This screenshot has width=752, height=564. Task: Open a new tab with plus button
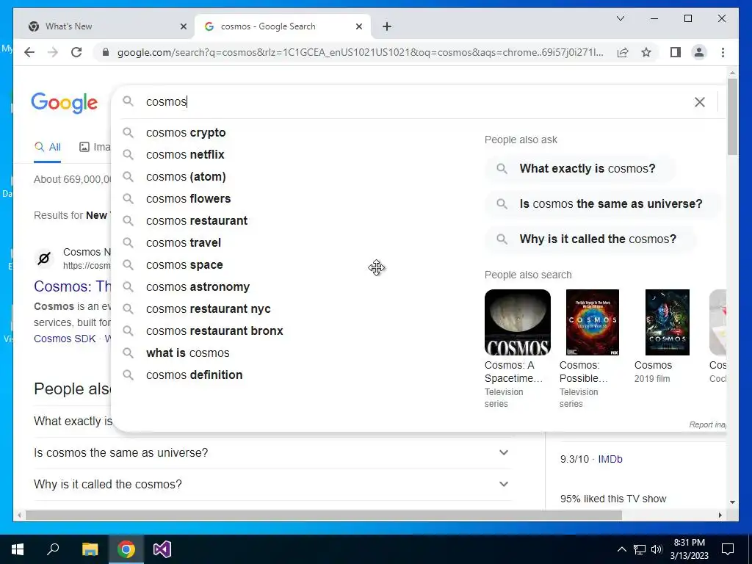[x=387, y=26]
